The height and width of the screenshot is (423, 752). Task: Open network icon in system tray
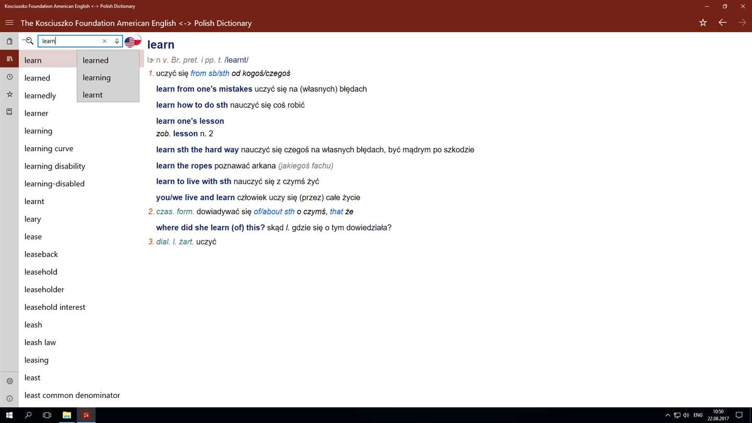tap(677, 415)
